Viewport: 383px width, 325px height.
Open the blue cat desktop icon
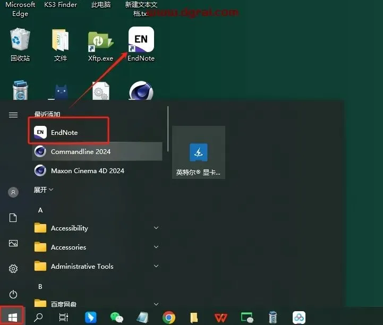point(61,91)
